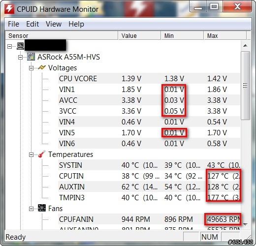Viewport: 256px width, 246px height.
Task: Click the Sensor column header
Action: coord(62,35)
